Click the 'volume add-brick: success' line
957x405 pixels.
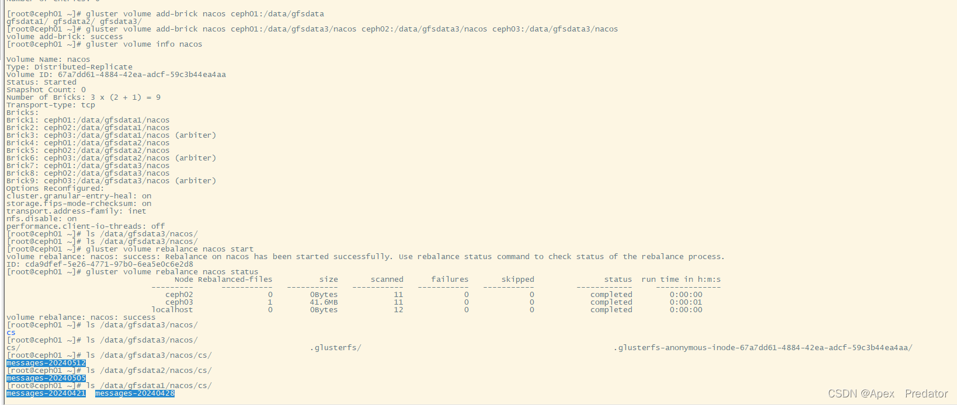pyautogui.click(x=65, y=37)
